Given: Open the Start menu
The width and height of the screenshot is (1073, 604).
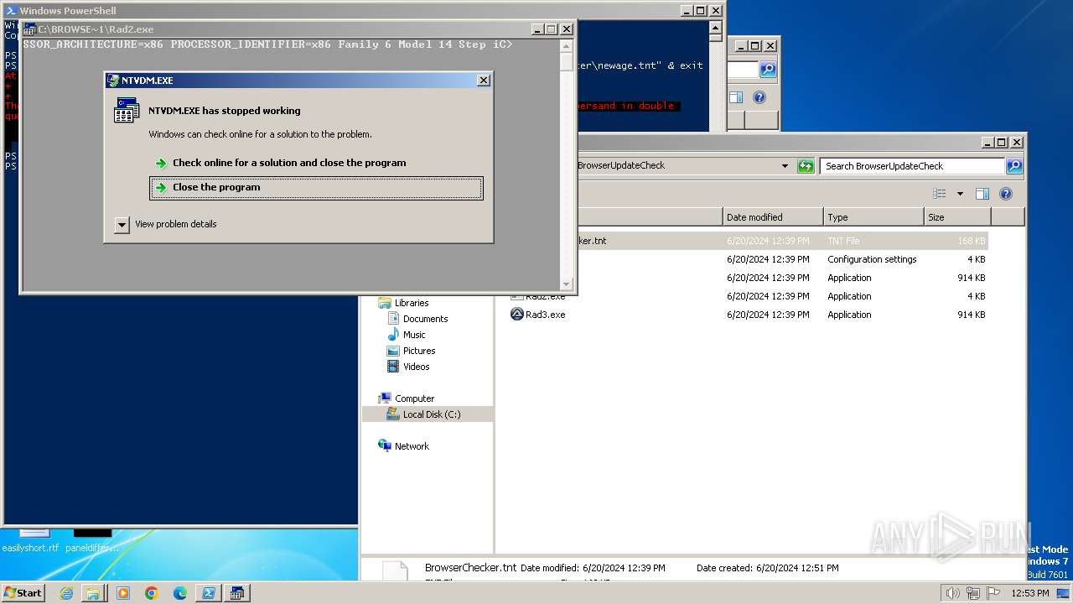Looking at the screenshot, I should [23, 592].
